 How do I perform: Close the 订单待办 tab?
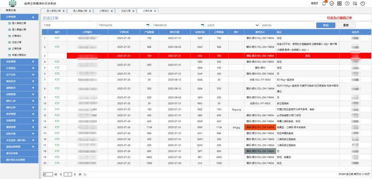click(x=112, y=11)
